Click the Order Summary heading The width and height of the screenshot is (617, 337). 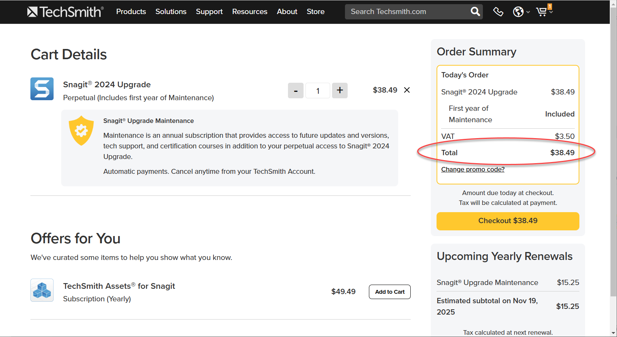click(476, 52)
